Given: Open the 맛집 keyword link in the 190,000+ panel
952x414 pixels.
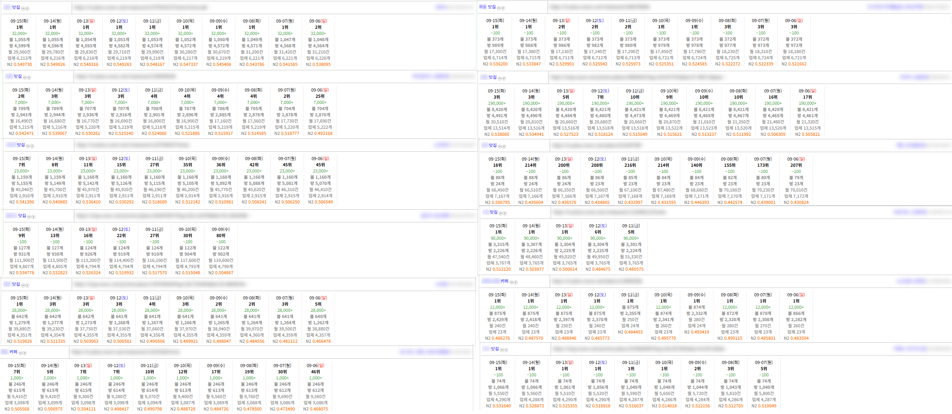Looking at the screenshot, I should pyautogui.click(x=493, y=77).
